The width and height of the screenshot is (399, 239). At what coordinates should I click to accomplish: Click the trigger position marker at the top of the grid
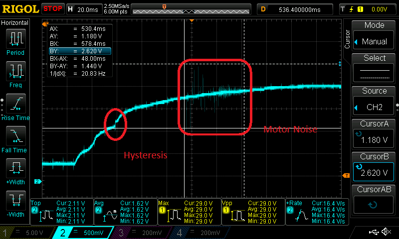click(x=192, y=20)
